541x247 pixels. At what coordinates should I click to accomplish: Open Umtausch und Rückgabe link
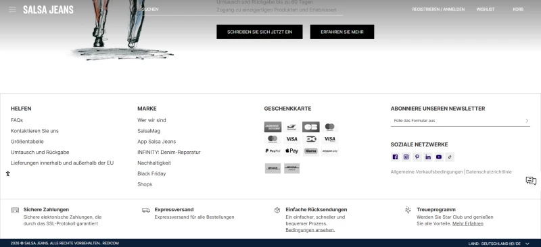point(40,153)
